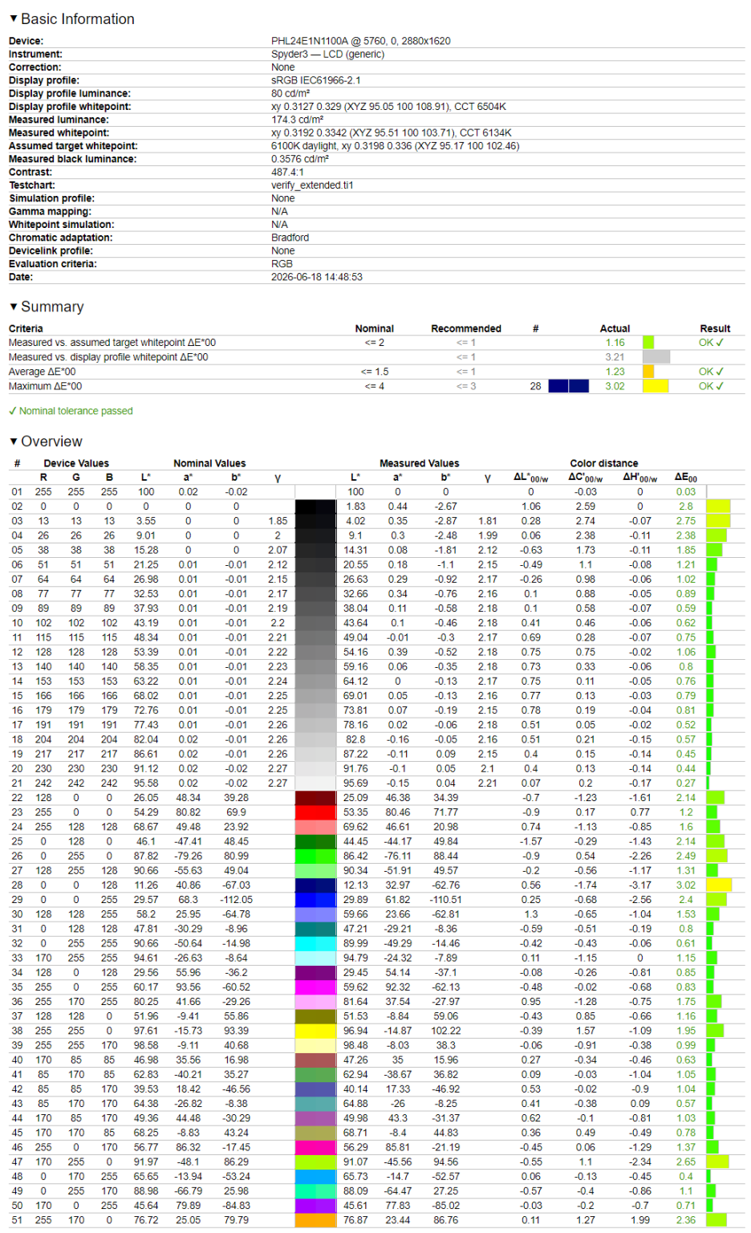
Task: Click the pure red patch in row 23
Action: pos(315,812)
